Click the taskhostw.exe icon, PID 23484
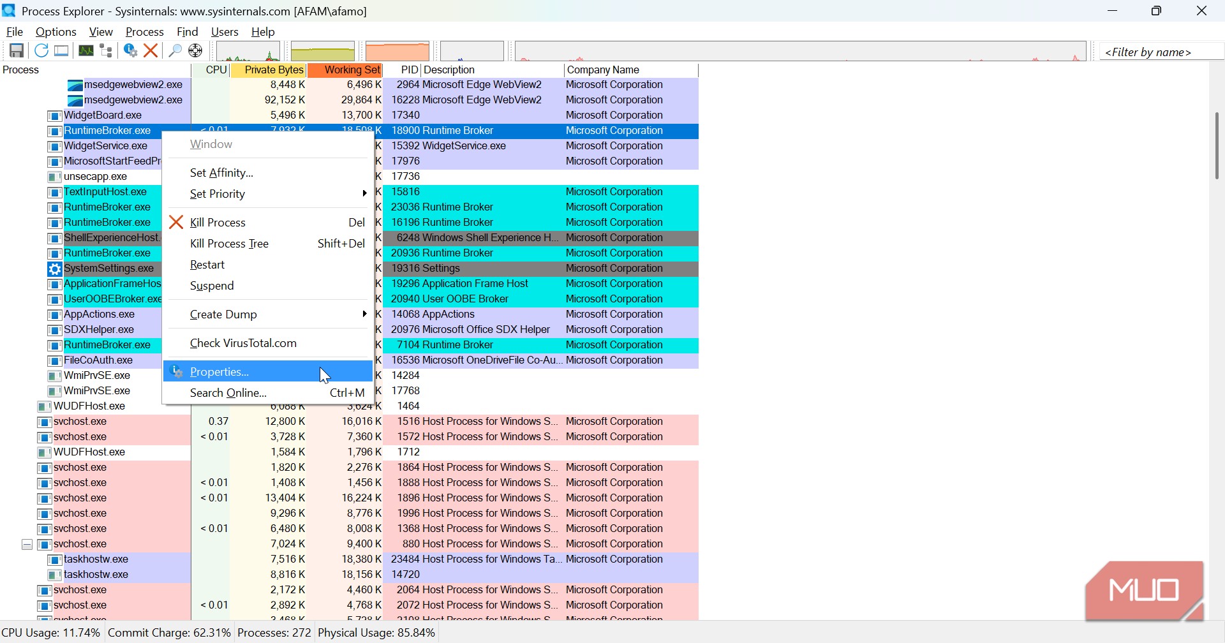 (x=55, y=559)
